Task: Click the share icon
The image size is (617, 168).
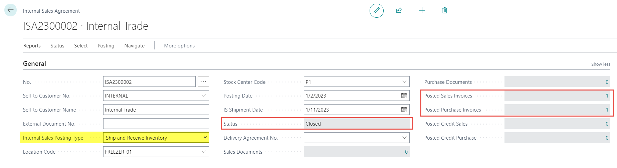Action: pyautogui.click(x=399, y=11)
